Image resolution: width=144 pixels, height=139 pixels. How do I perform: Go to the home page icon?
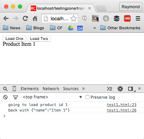pos(35,19)
